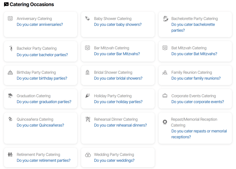
Task: Click the Birthday Party cake icon
Action: pyautogui.click(x=10, y=73)
